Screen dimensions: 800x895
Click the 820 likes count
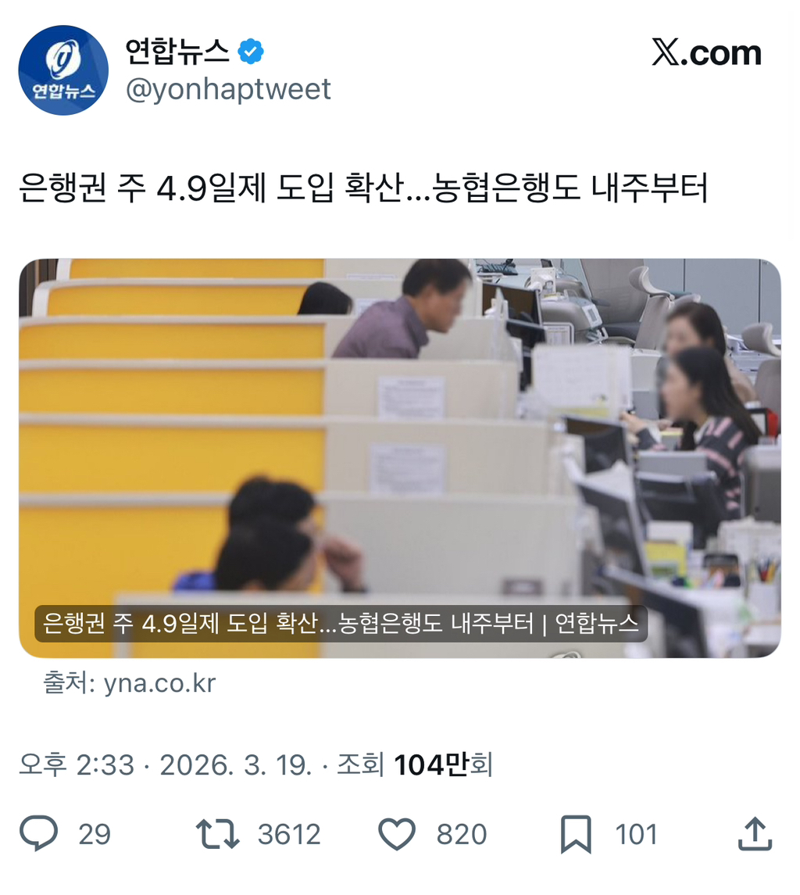tap(462, 835)
